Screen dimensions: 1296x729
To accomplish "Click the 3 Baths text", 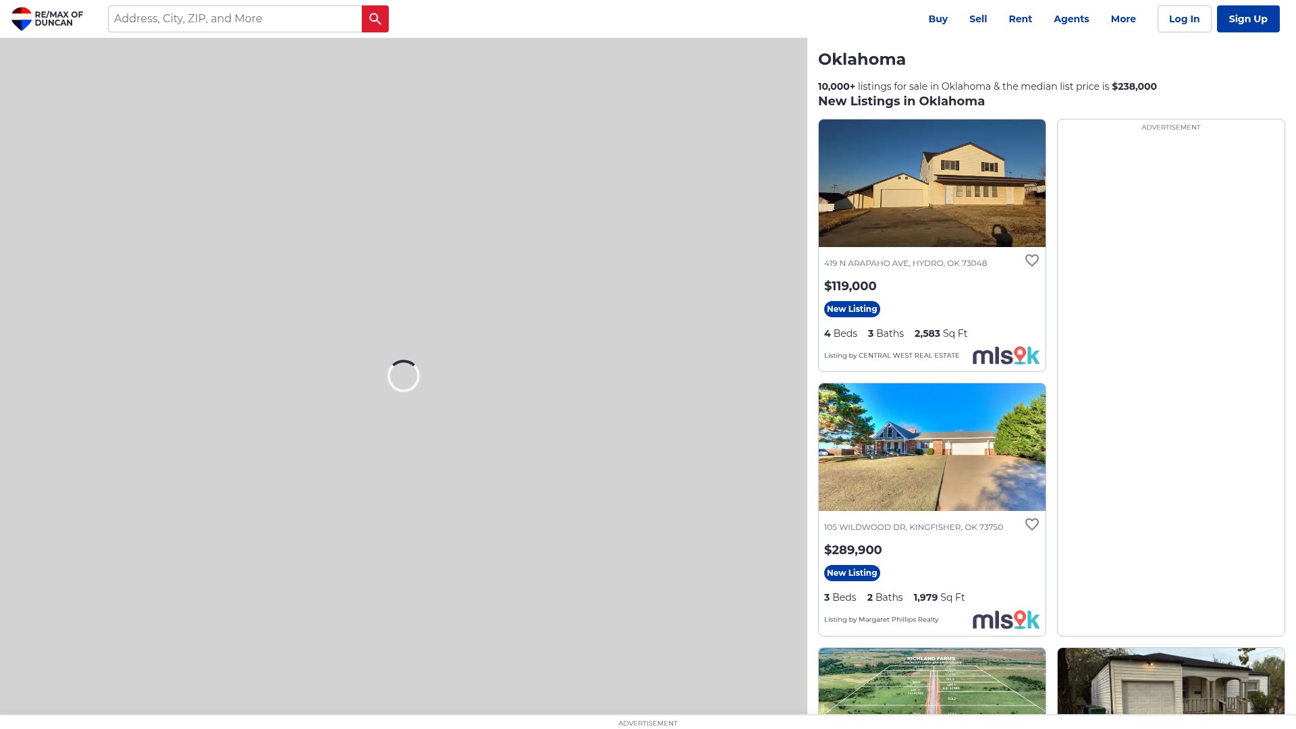I will (x=886, y=333).
